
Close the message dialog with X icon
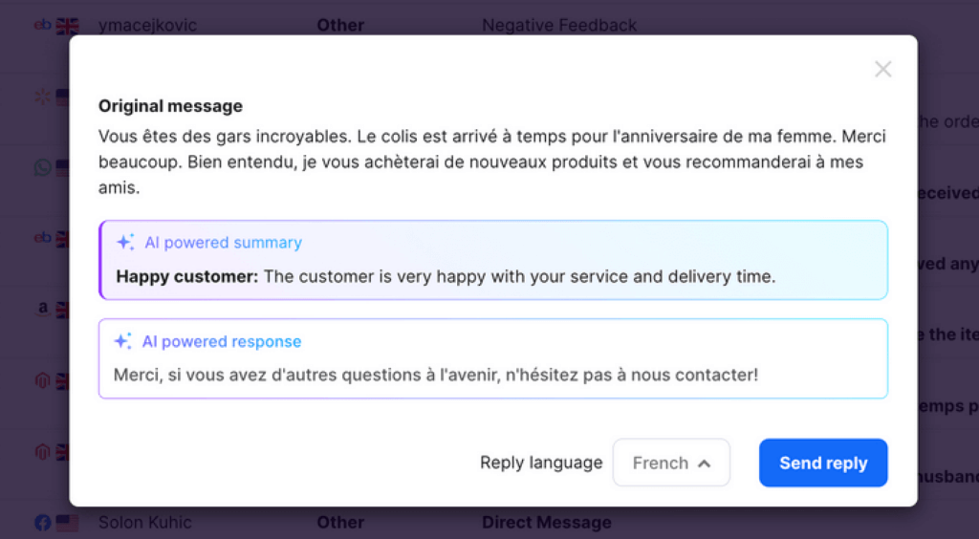click(882, 69)
